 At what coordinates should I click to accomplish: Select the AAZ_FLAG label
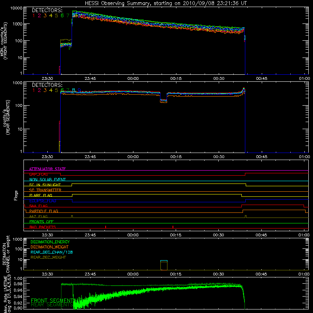coord(38,216)
